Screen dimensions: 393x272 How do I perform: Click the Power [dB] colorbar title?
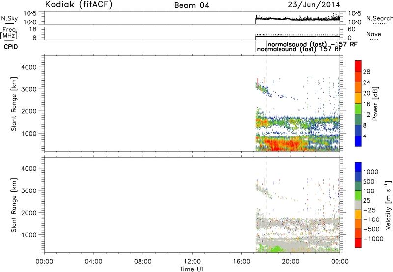point(375,104)
